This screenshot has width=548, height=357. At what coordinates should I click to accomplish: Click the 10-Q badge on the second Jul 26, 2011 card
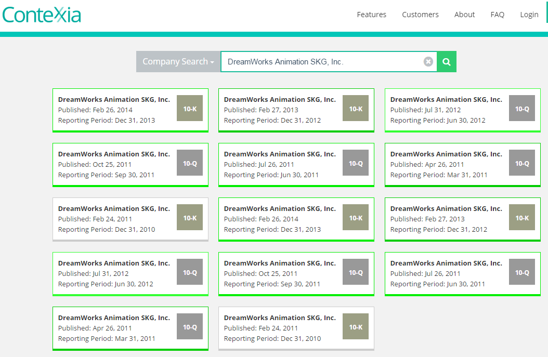(x=522, y=272)
